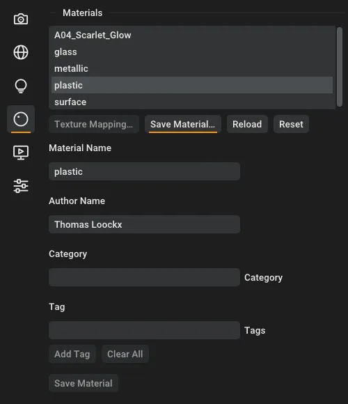Click the Clear All tags button
The width and height of the screenshot is (348, 404).
[x=125, y=354]
